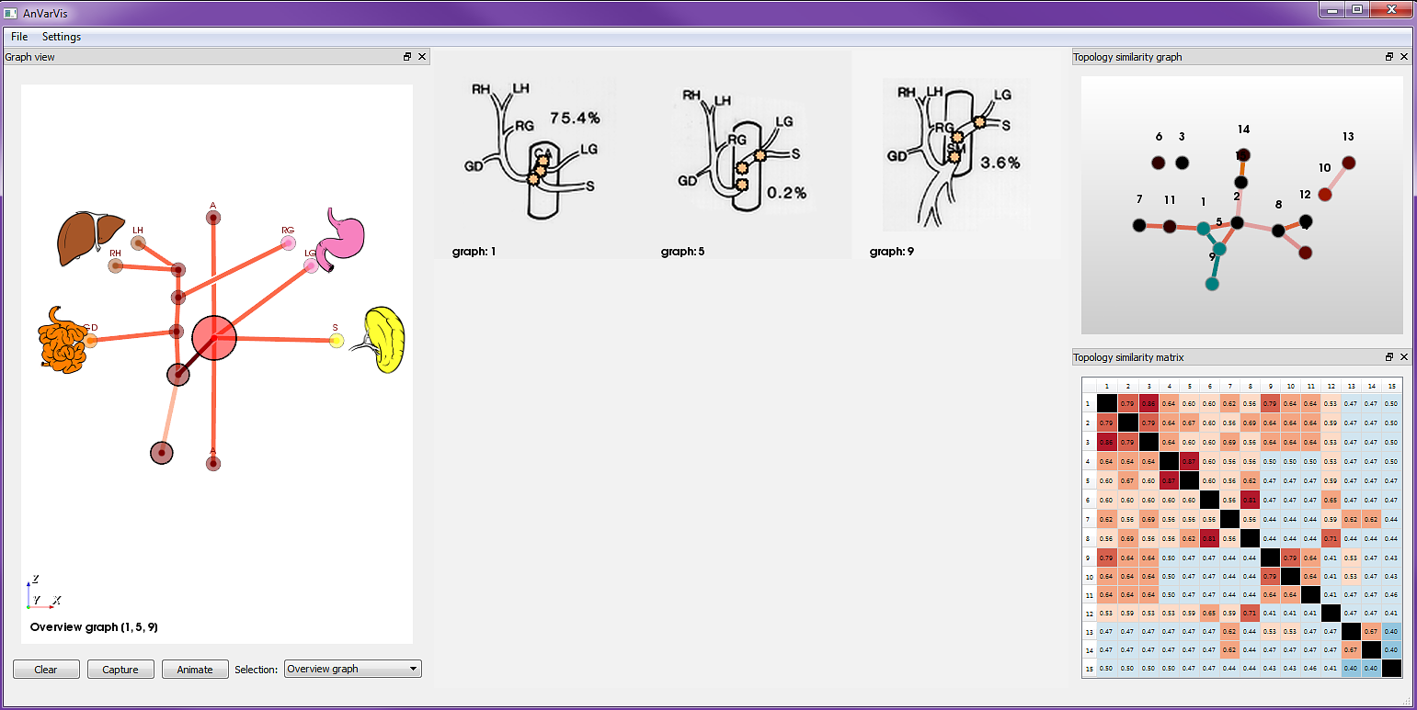
Task: Click the dark red matrix cell at row 3, column 1
Action: point(1105,442)
